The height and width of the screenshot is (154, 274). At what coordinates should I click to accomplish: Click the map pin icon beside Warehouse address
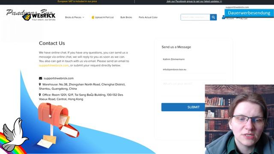point(40,84)
